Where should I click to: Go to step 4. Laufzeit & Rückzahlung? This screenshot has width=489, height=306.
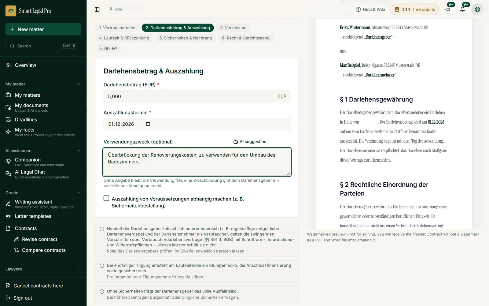[124, 38]
